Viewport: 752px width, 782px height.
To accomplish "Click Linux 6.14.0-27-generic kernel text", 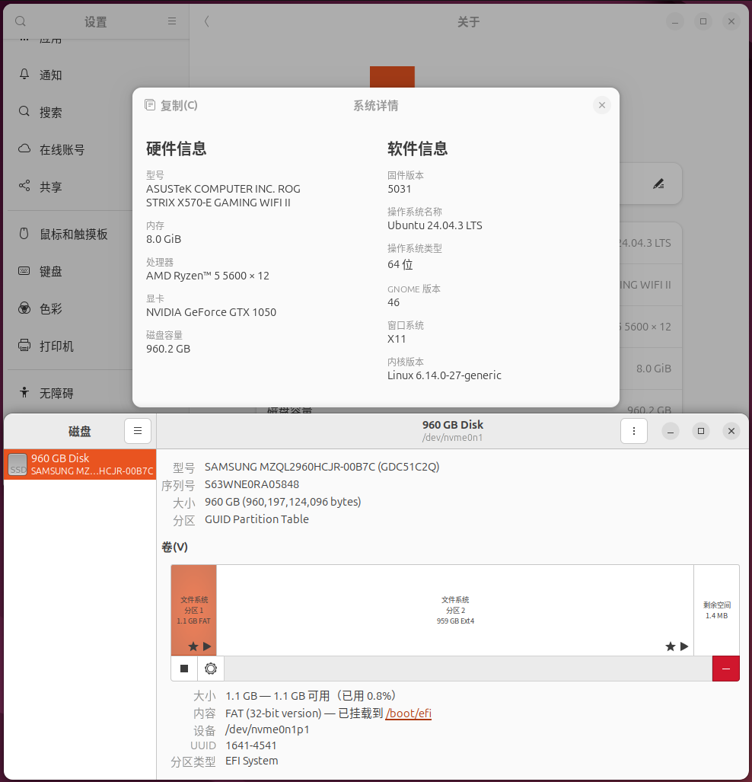I will (x=445, y=375).
